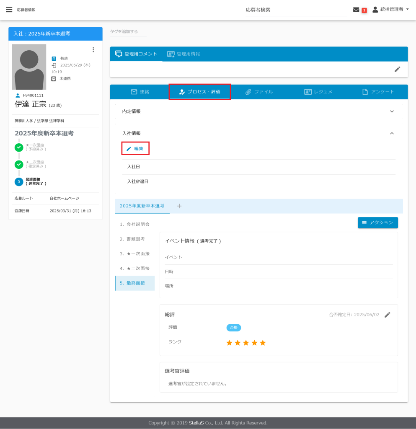Open the hamburger navigation menu

(9, 10)
